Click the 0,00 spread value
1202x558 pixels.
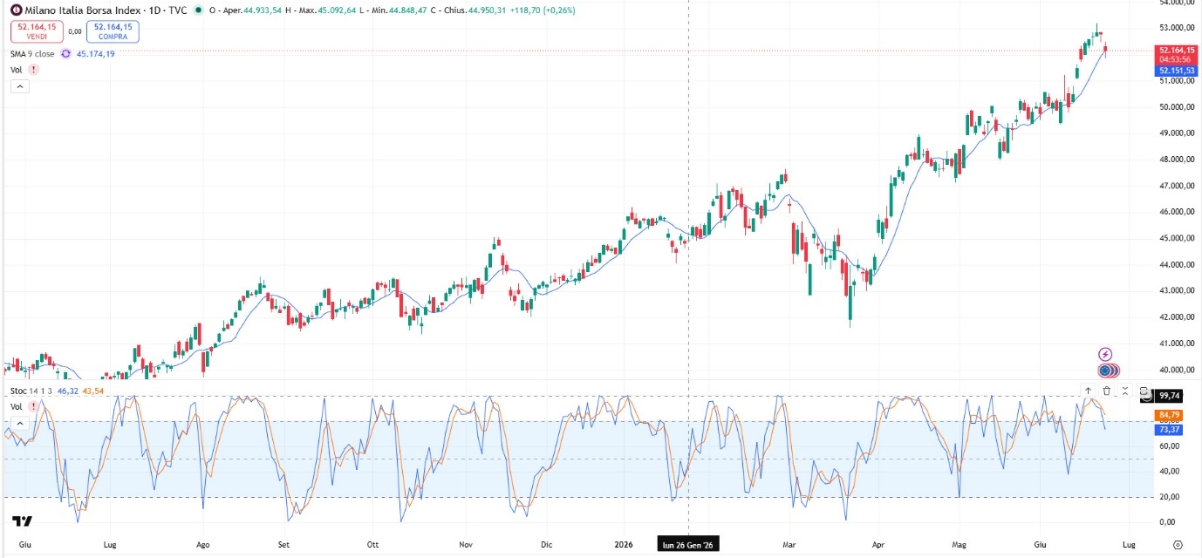75,31
